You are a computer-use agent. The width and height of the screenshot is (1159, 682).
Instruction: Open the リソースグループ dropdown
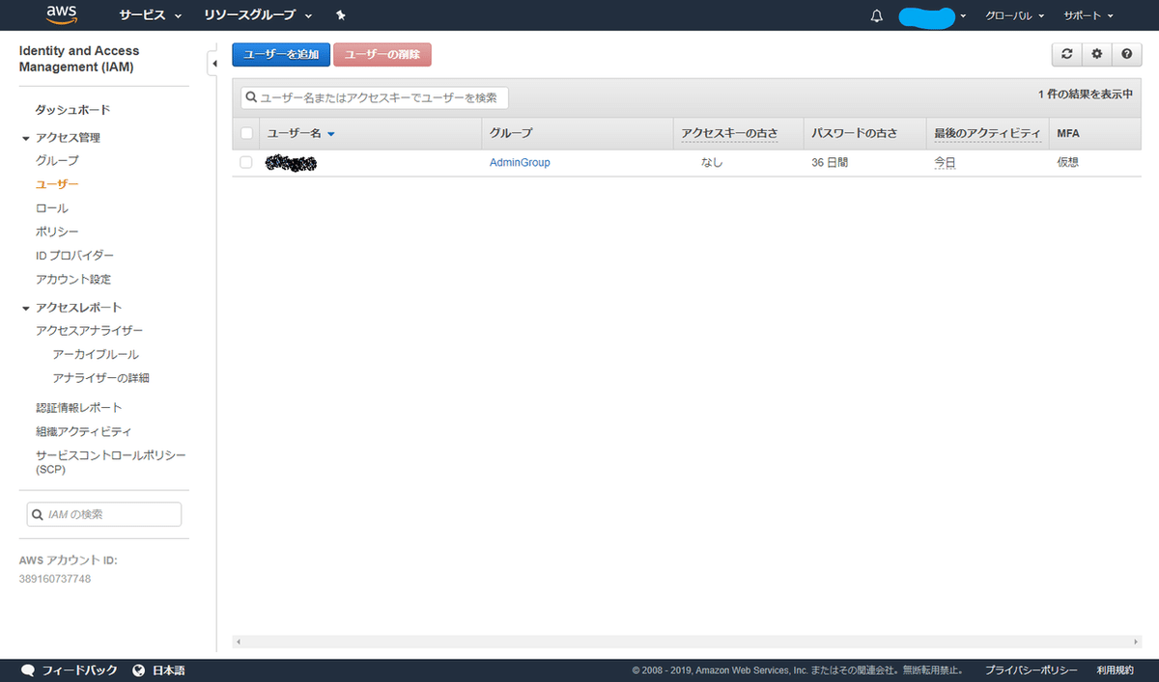(x=258, y=15)
